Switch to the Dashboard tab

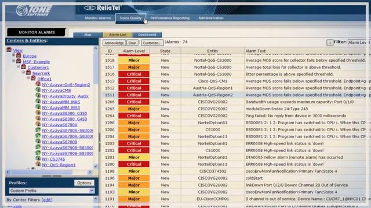(147, 35)
